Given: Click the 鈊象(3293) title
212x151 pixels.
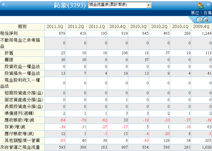Looking at the screenshot, I should (70, 5).
